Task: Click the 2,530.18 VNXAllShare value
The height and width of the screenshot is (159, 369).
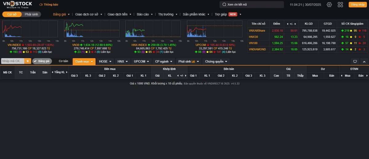Action: pos(277,31)
